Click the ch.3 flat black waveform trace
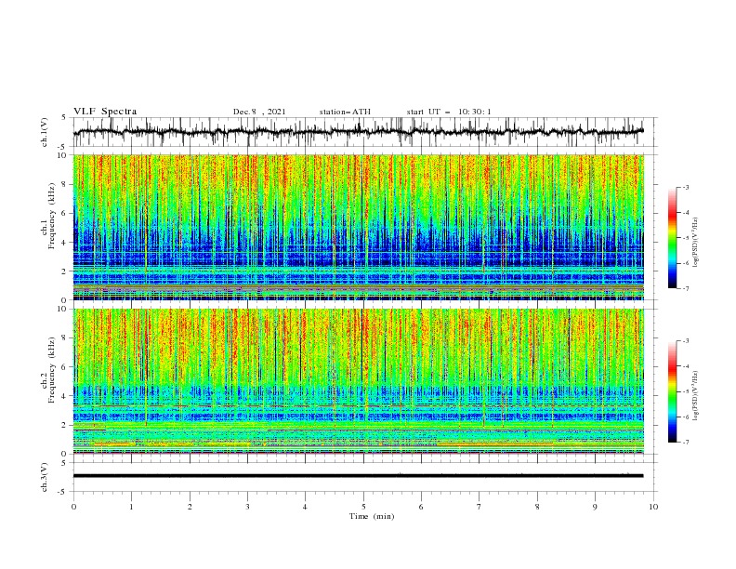 [x=358, y=476]
